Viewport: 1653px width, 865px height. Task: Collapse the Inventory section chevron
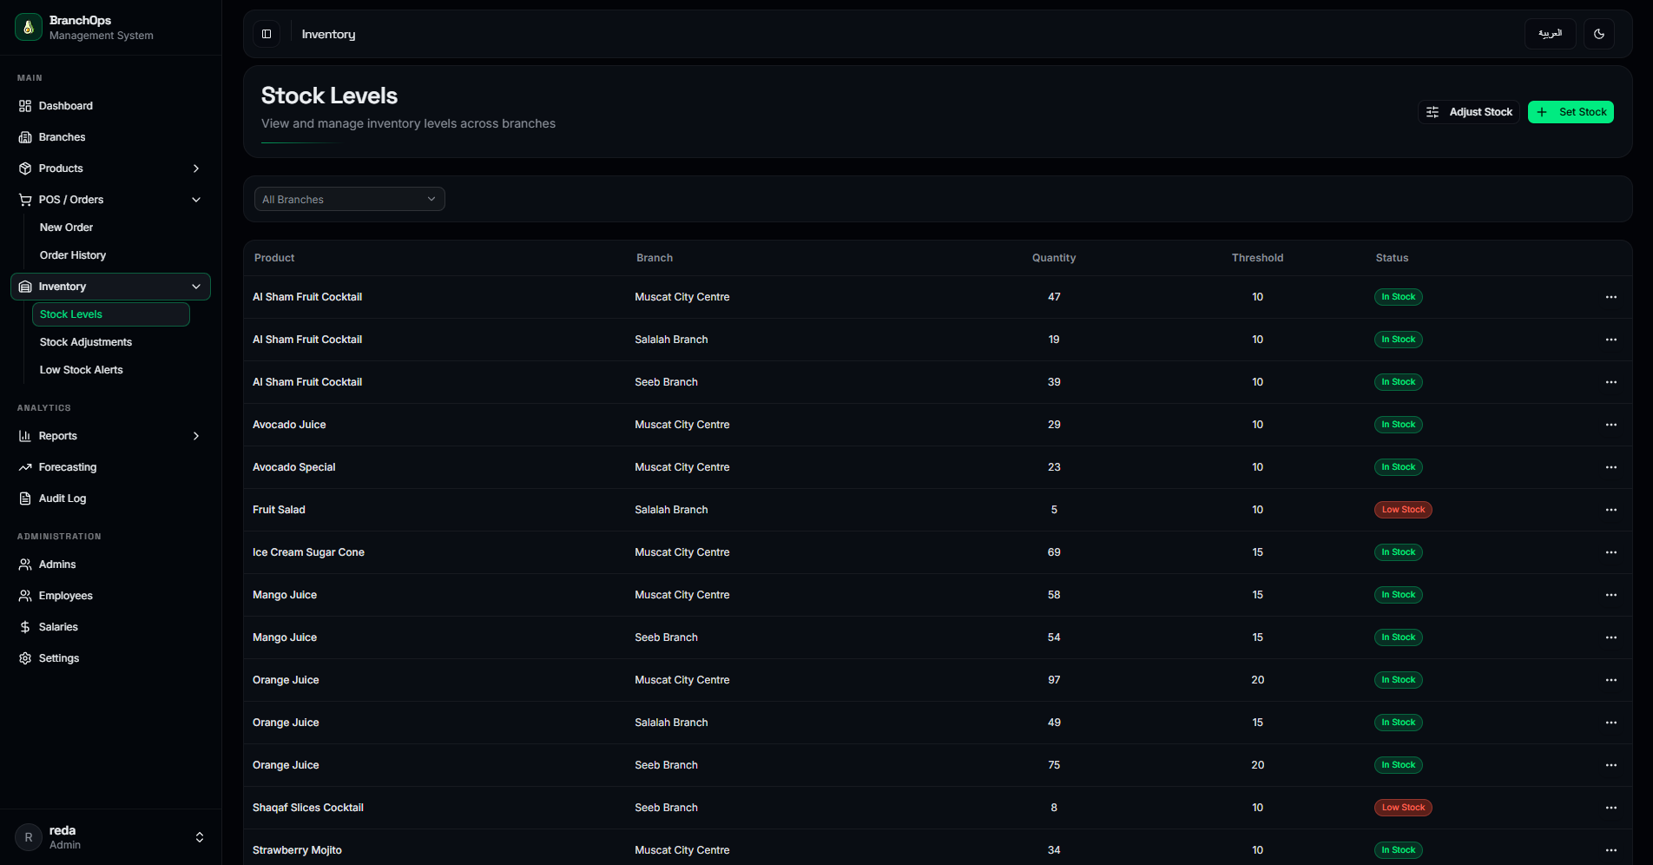click(196, 287)
